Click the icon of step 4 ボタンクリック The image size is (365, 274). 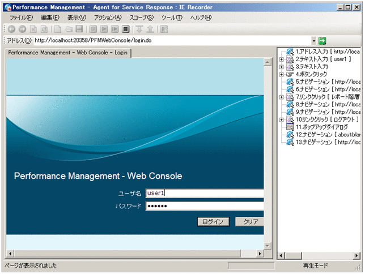click(x=290, y=74)
